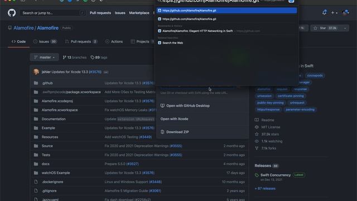Choose Download ZIP
Viewport: 357px width, 201px height.
point(175,132)
